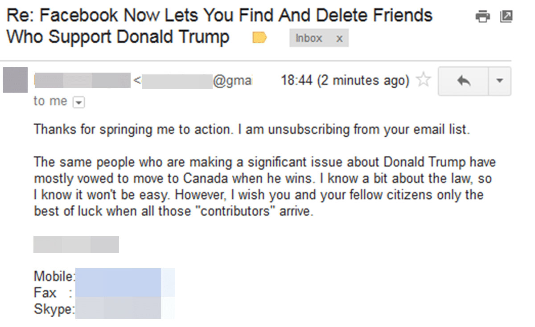
Task: Reply using the arrow button
Action: (464, 81)
